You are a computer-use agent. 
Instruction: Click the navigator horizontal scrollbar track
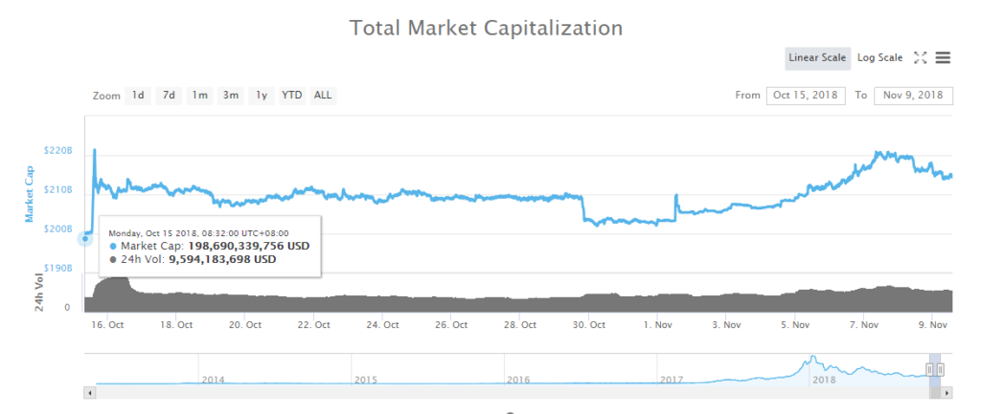[479, 391]
